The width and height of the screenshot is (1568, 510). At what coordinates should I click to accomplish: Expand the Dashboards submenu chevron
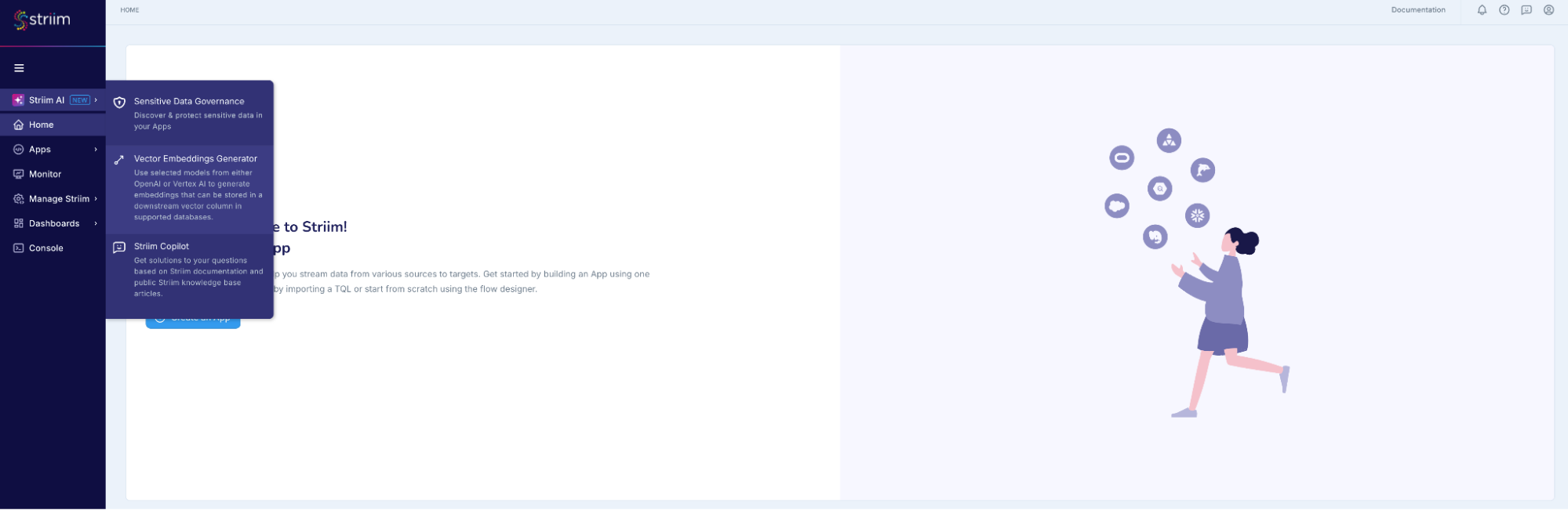(x=96, y=223)
